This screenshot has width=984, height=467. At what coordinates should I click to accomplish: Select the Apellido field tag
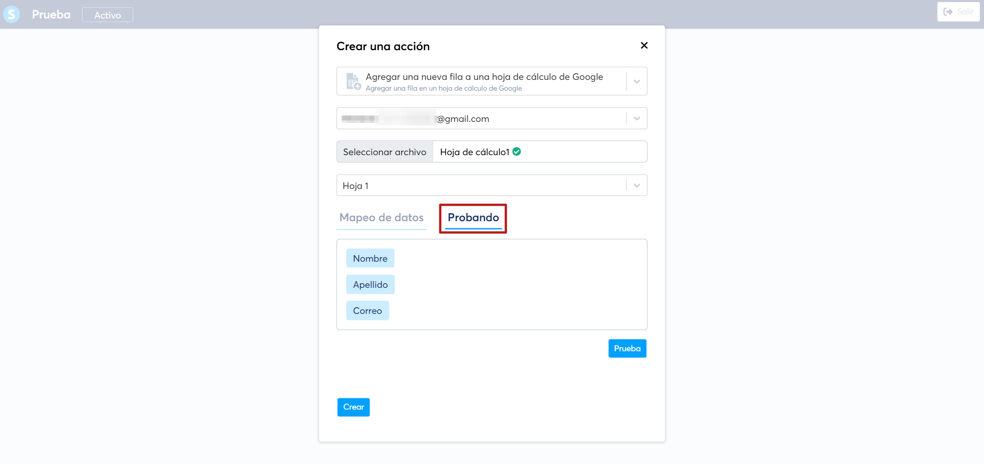[x=371, y=285]
